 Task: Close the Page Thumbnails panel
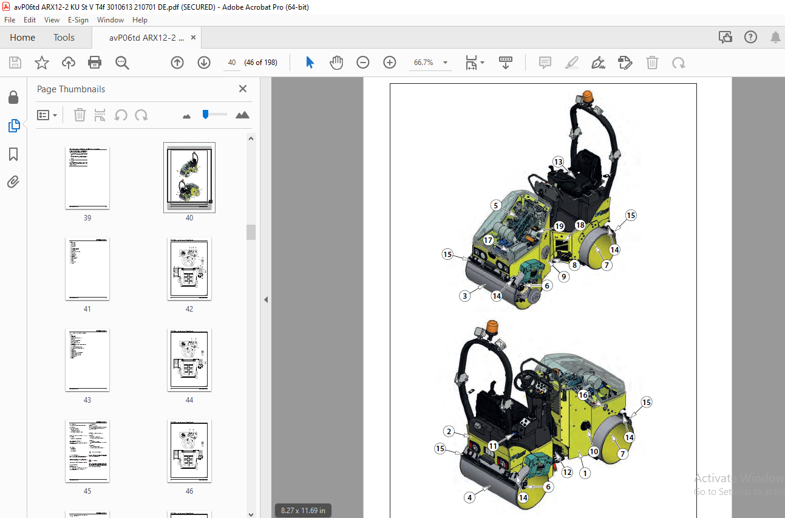pos(243,89)
